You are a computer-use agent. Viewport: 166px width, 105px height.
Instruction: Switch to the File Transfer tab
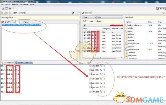(x=7, y=63)
